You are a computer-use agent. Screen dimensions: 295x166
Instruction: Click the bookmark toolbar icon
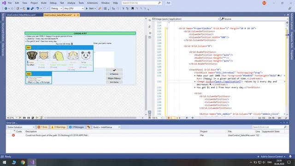(x=133, y=8)
